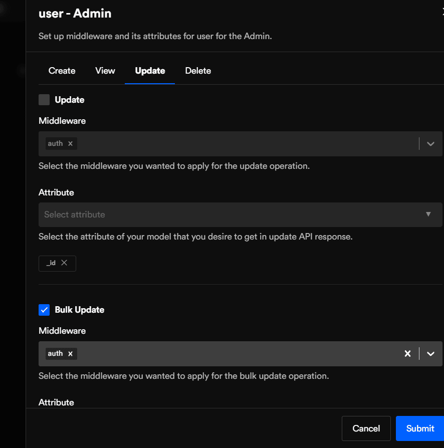The image size is (444, 448).
Task: Expand the Bulk Update middleware dropdown chevron
Action: (430, 354)
